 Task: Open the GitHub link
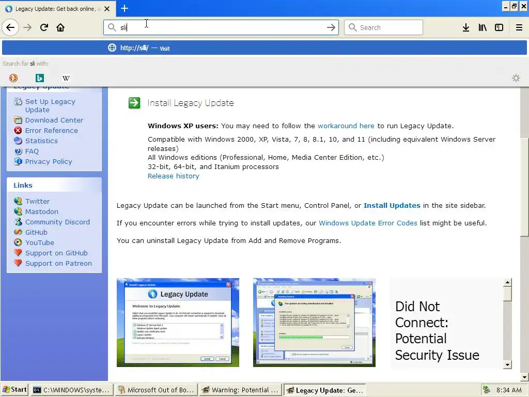36,232
